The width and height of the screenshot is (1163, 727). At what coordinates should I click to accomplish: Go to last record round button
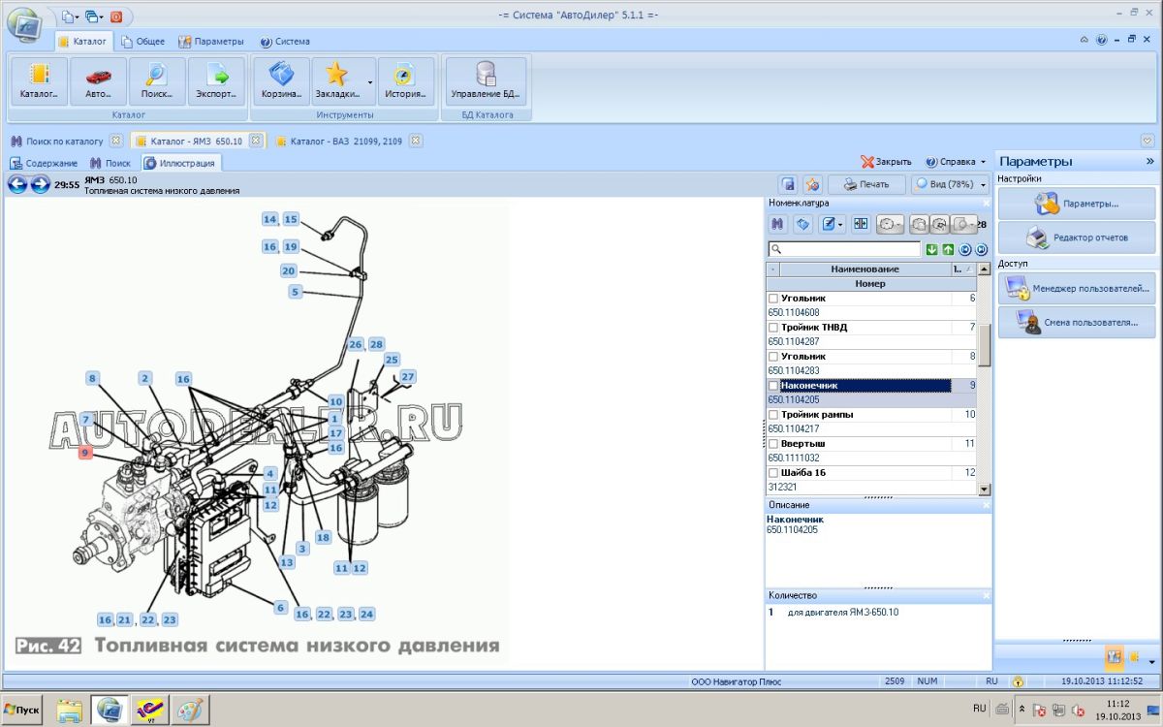coord(981,250)
